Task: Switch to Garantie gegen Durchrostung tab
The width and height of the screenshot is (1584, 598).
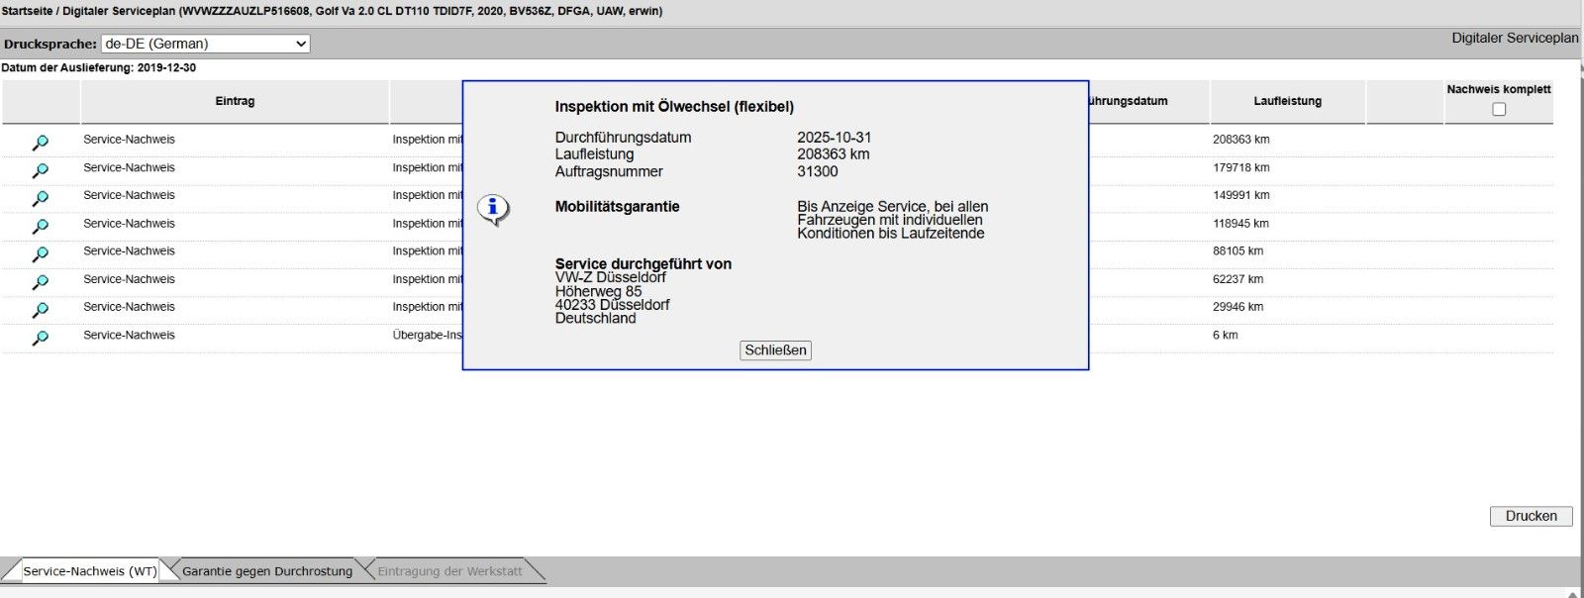Action: click(266, 571)
